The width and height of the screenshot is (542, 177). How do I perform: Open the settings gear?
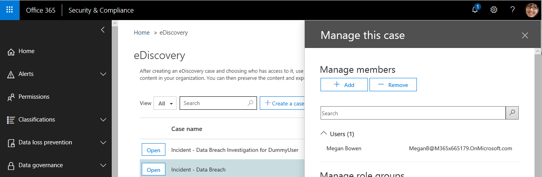(493, 10)
